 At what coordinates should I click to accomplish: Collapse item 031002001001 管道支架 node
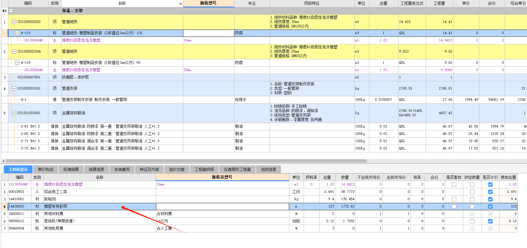(x=14, y=88)
